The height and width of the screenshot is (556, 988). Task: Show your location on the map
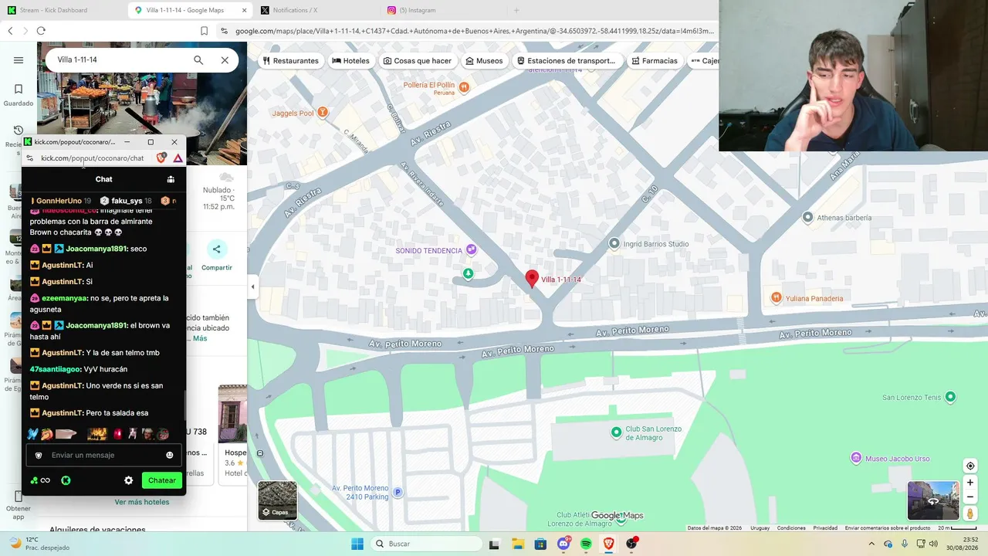click(970, 466)
